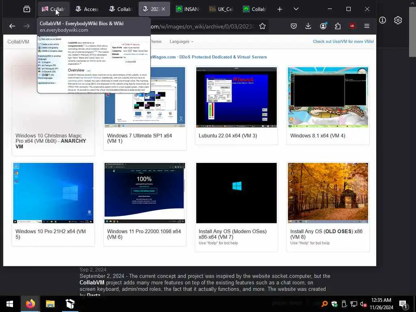
Task: Open the network tray icon
Action: coord(354,304)
